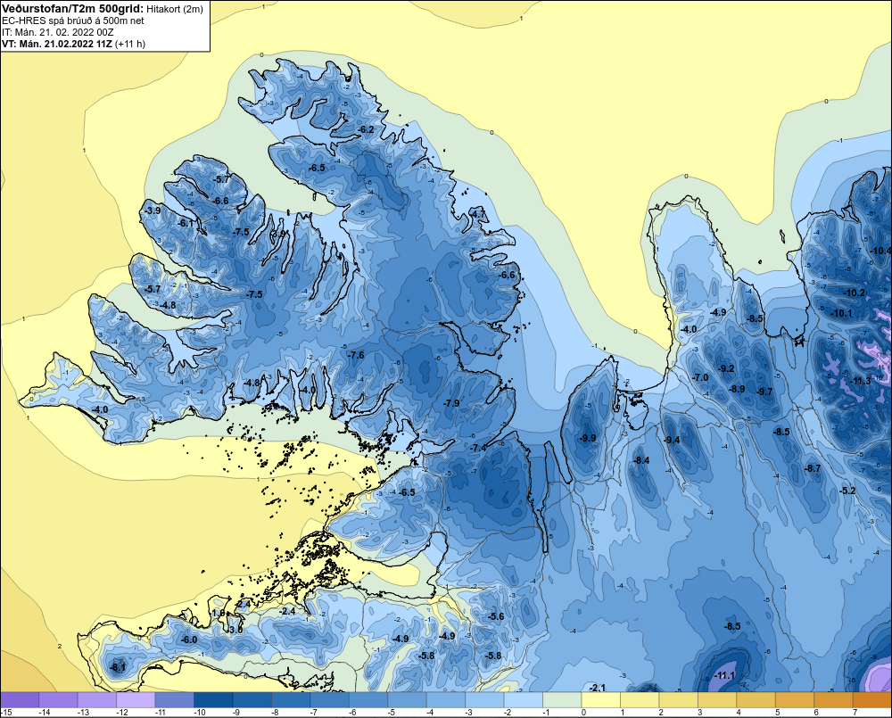892x718 pixels.
Task: Click the -5.6 temperature label
Action: (495, 616)
